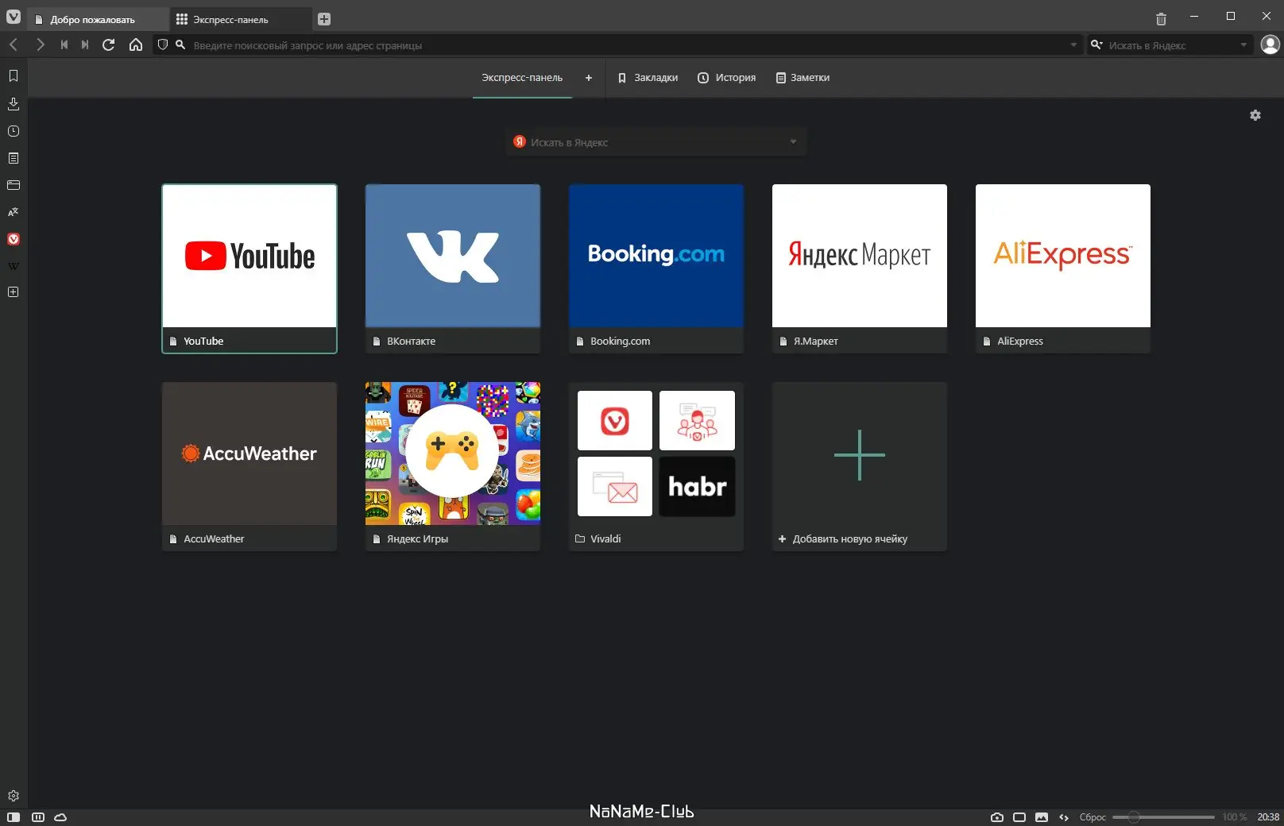
Task: Open the Vivaldi main menu icon
Action: [14, 17]
